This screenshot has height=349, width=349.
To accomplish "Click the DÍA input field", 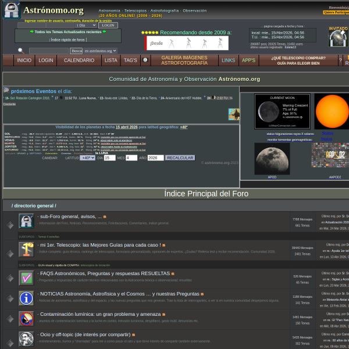I will [x=109, y=158].
